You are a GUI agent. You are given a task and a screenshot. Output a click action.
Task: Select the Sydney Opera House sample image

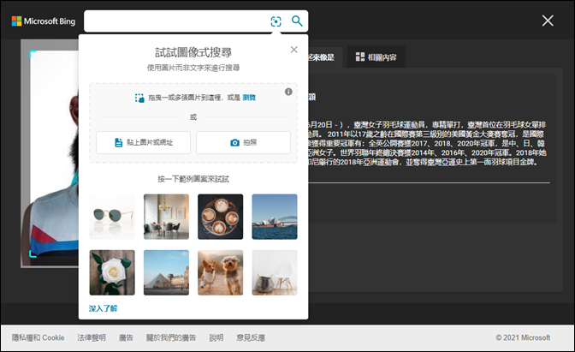coord(275,217)
